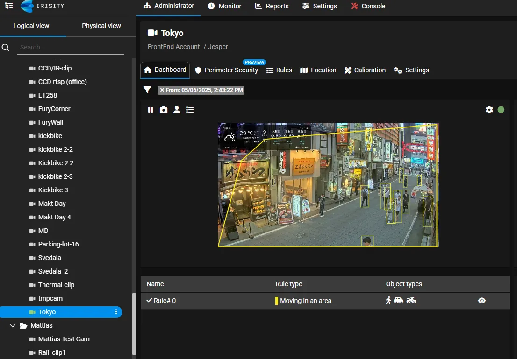The width and height of the screenshot is (517, 359).
Task: Switch to the Physical view tab
Action: (101, 26)
